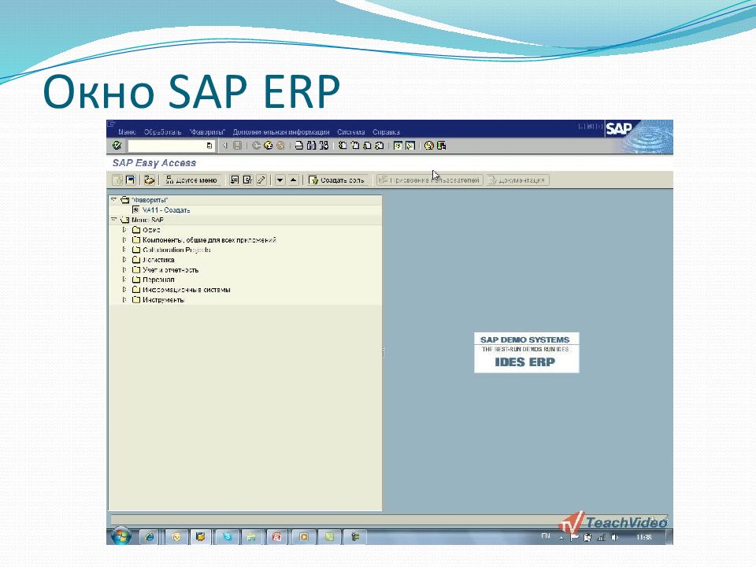Expand the Компоненты, общие для всех приложений folder

click(124, 239)
